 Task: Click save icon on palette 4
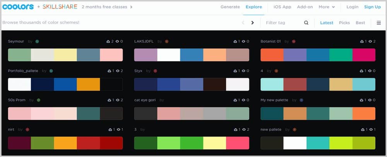362,71
